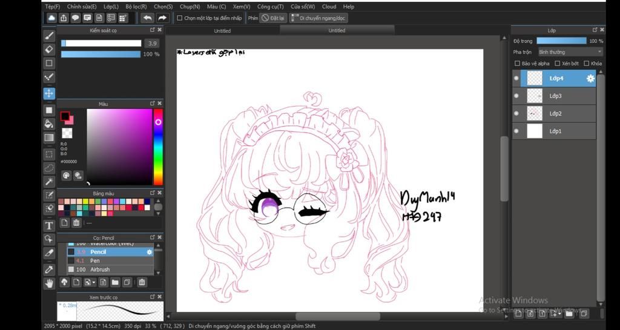Open the add-layer dropdown arrow in Lớp panel
Viewport: 620px width, 330px height.
click(559, 314)
